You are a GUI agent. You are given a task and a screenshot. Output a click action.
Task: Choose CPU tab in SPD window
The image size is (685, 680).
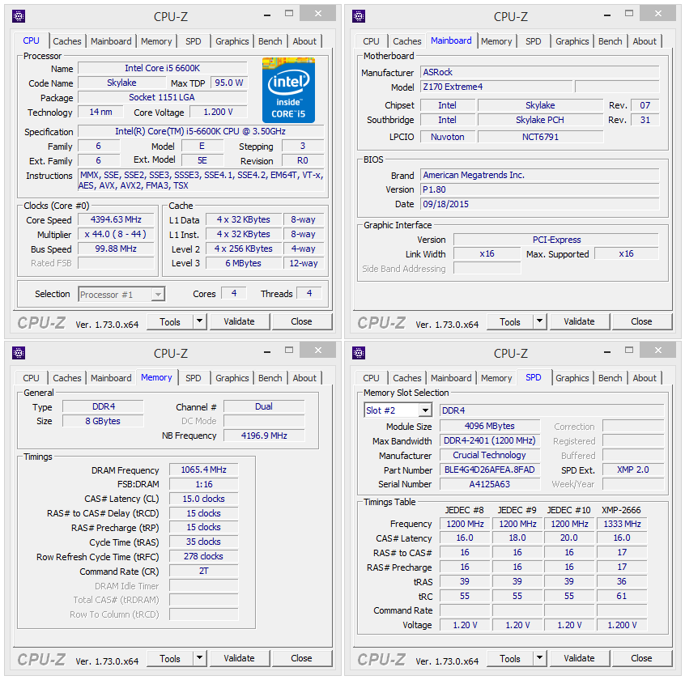click(x=371, y=378)
